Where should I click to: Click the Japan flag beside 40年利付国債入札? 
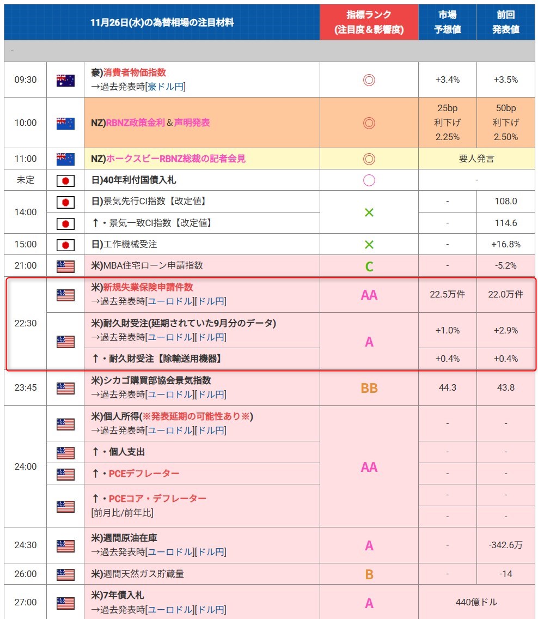click(x=65, y=180)
